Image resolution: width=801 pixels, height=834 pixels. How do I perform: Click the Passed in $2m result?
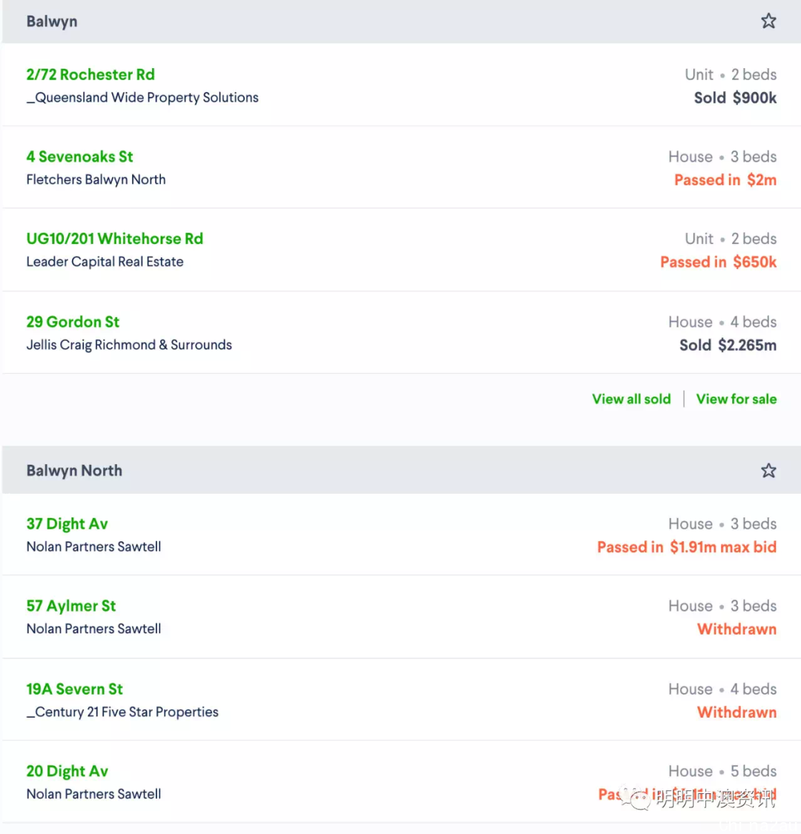725,180
